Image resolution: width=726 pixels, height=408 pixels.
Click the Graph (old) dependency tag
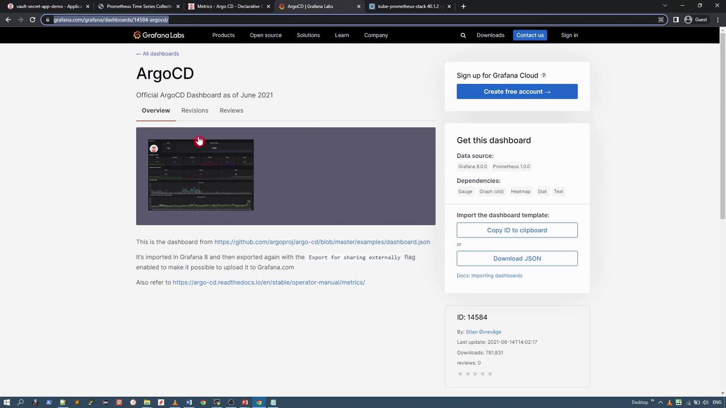point(491,192)
